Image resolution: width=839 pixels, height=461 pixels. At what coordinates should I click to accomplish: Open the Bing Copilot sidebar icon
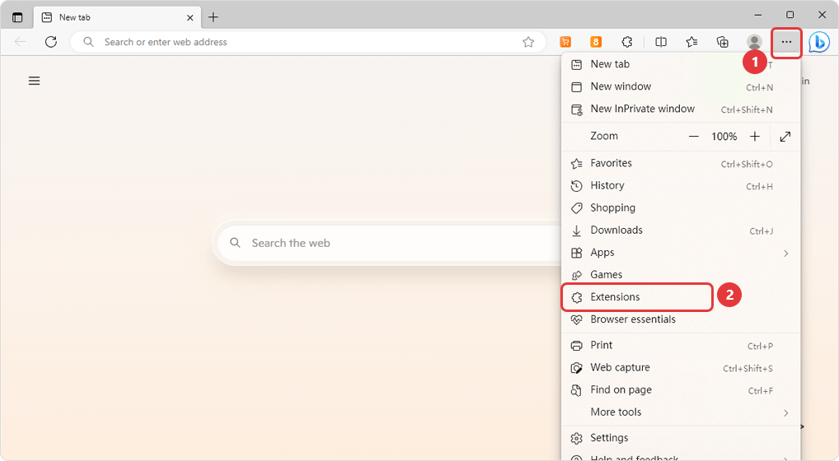click(818, 42)
